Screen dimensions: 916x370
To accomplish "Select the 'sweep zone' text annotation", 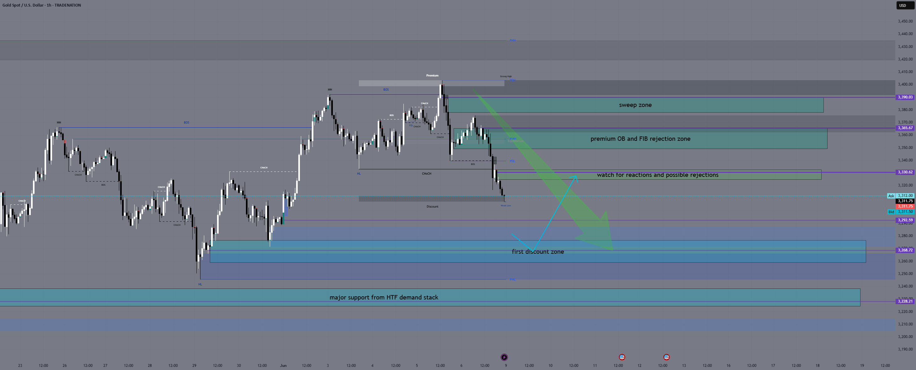I will coord(635,105).
